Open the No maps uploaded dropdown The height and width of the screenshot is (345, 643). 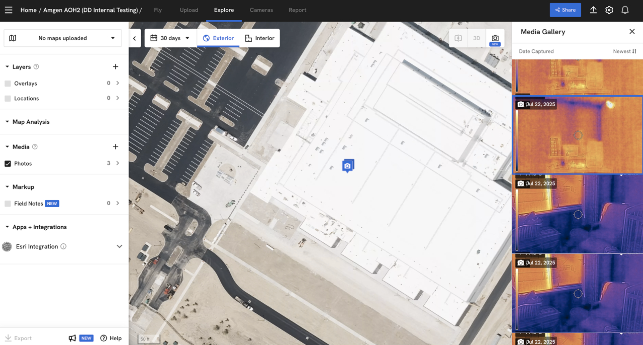(x=63, y=38)
